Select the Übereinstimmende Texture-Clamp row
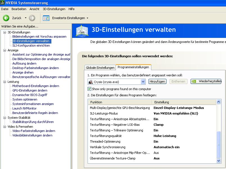Screen dimensions: 226x169 pyautogui.click(x=152, y=158)
